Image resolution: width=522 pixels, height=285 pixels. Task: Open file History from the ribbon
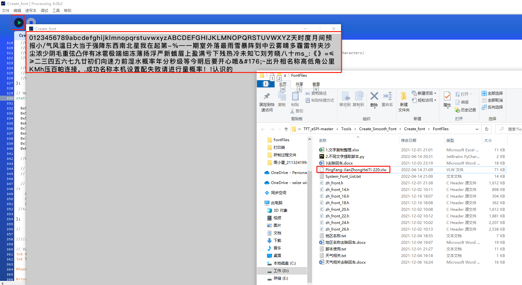pos(465,110)
